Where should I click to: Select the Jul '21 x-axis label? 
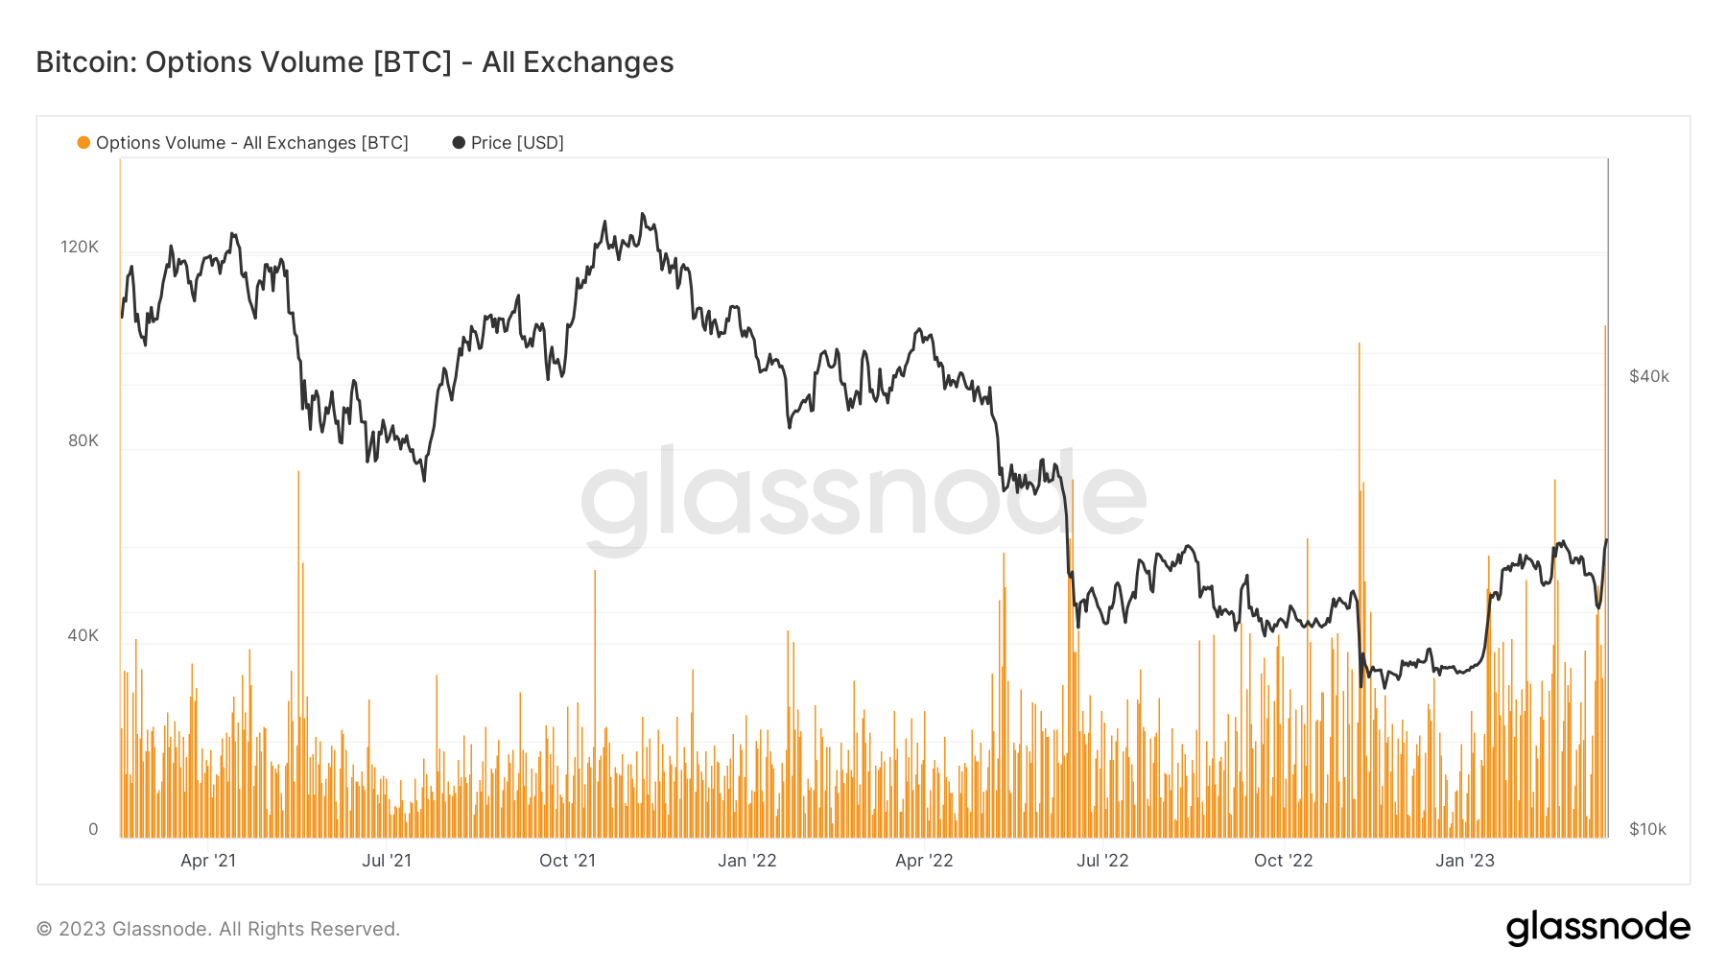(387, 861)
